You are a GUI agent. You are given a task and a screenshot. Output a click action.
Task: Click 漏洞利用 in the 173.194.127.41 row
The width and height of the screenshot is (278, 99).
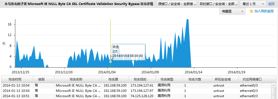pyautogui.click(x=164, y=85)
